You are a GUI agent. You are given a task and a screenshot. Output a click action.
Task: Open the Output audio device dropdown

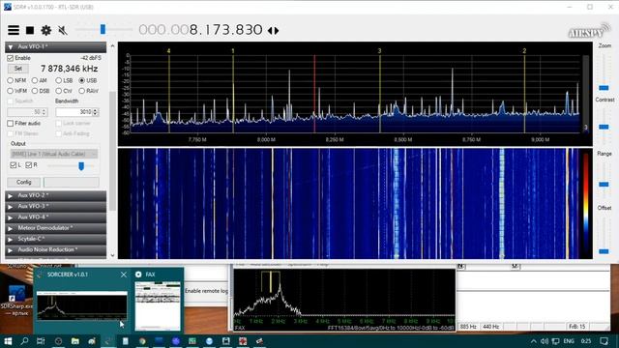click(x=54, y=154)
